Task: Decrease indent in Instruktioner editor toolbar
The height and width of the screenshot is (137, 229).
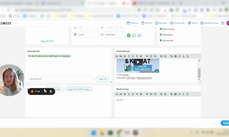Action: coord(161,56)
